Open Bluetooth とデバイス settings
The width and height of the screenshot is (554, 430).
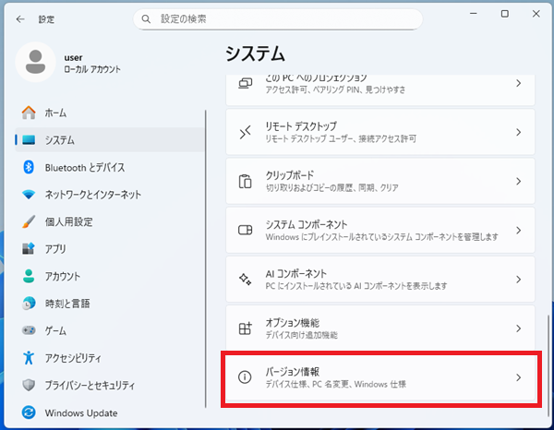(110, 167)
